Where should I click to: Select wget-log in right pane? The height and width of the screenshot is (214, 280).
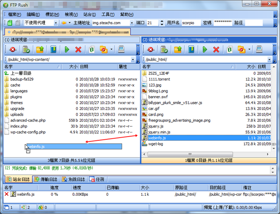(x=155, y=144)
